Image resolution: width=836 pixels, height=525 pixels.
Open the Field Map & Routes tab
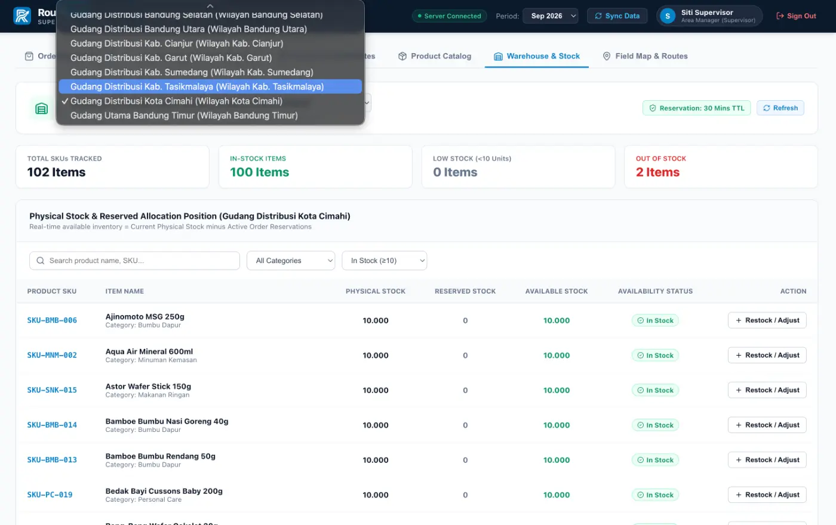(645, 56)
